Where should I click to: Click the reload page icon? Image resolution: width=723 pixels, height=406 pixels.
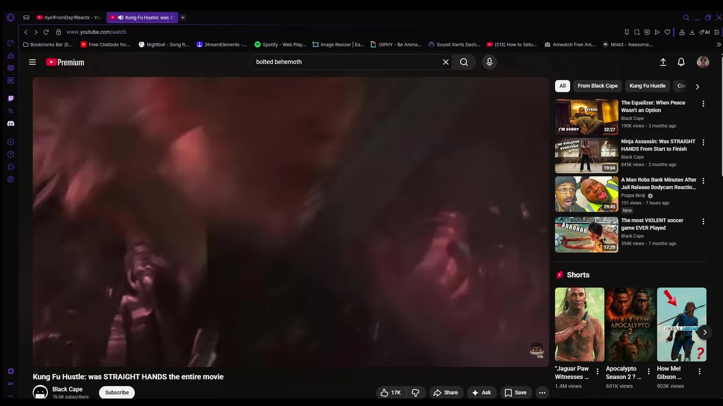click(x=46, y=32)
